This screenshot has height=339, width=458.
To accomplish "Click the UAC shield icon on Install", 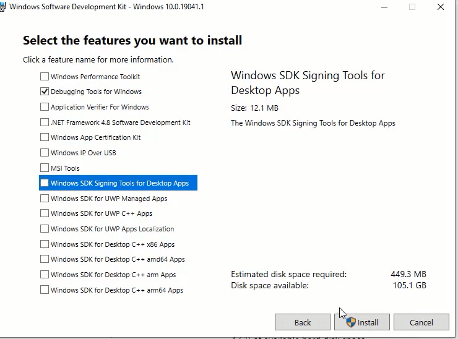I will [351, 322].
